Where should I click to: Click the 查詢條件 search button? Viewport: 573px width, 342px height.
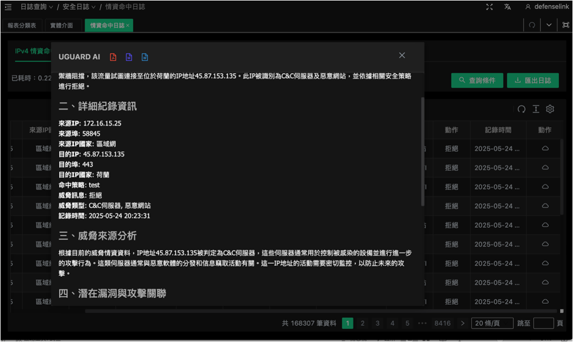477,80
